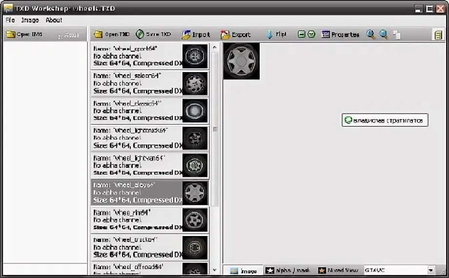The height and width of the screenshot is (278, 449).
Task: Click the greyed-out button next to Open IMG
Action: pos(68,36)
